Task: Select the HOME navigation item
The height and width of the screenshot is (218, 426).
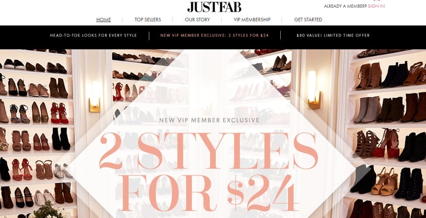Action: [x=104, y=19]
